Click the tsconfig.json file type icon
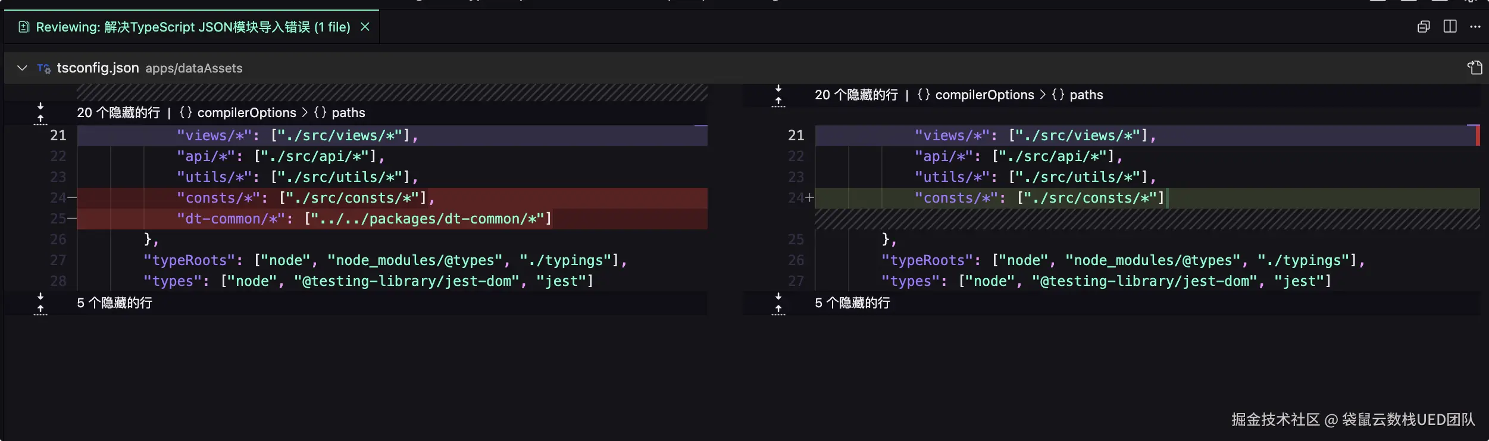 click(x=43, y=68)
